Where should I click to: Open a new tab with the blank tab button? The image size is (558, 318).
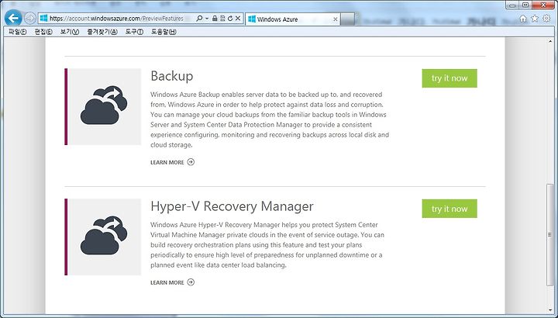click(x=347, y=19)
